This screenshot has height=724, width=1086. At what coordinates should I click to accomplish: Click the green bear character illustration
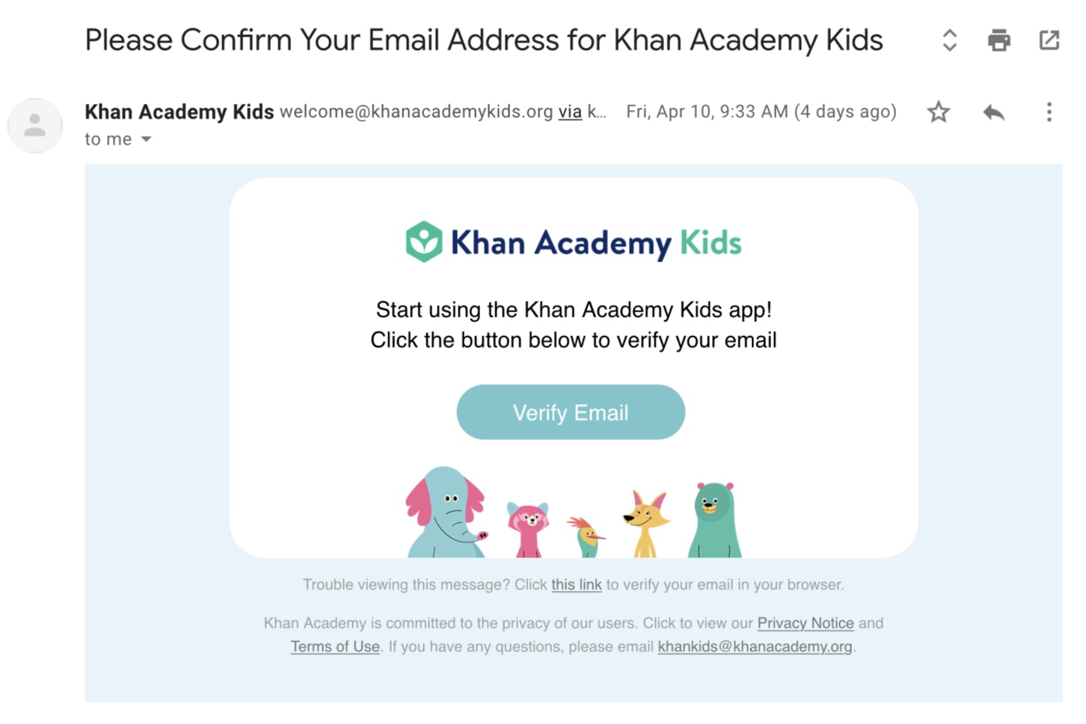714,520
